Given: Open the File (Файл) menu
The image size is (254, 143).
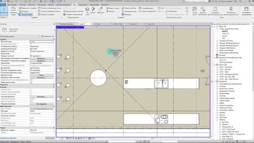Looking at the screenshot, I should [x=3, y=5].
